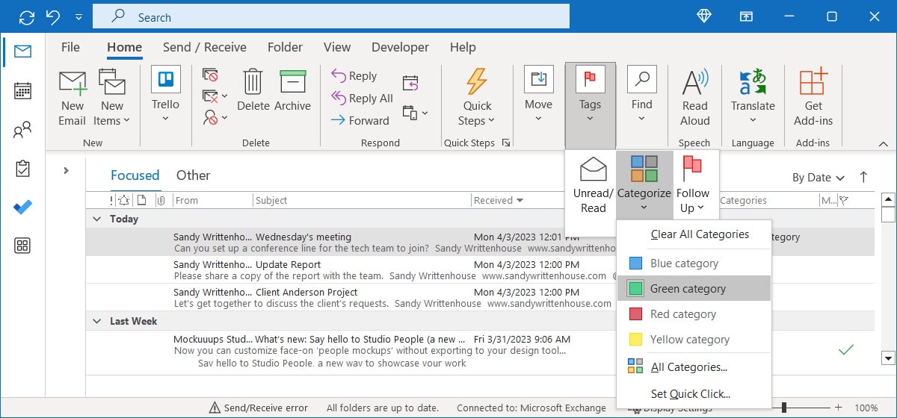
Task: Open the Quick Steps gallery
Action: point(477,98)
